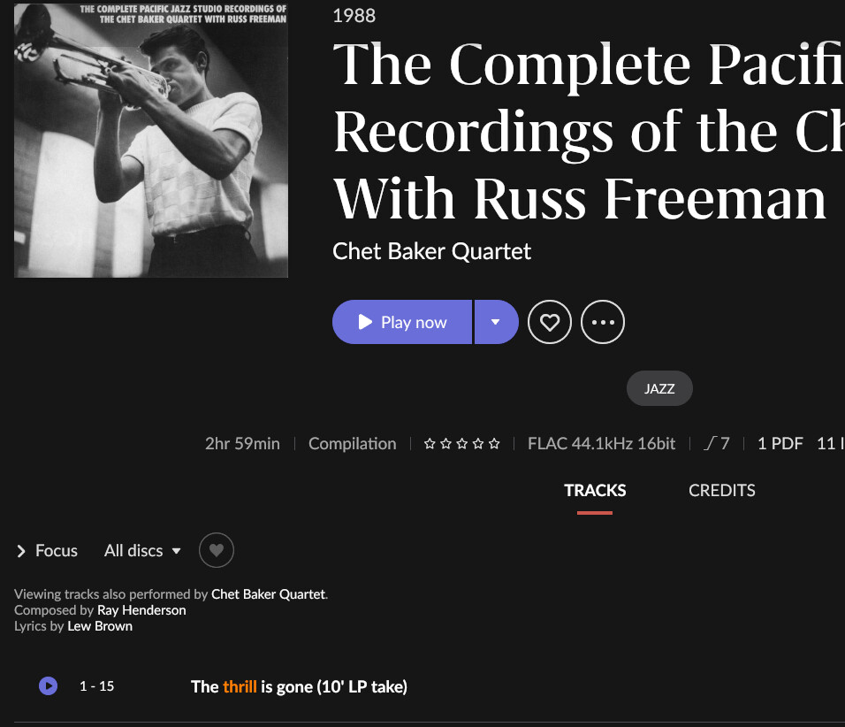Select the TRACKS tab
Viewport: 845px width, 727px height.
click(x=595, y=490)
